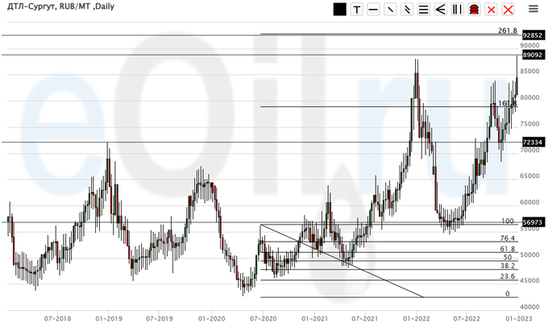This screenshot has width=548, height=327.
Task: Select the vertical lines tool
Action: 458,10
